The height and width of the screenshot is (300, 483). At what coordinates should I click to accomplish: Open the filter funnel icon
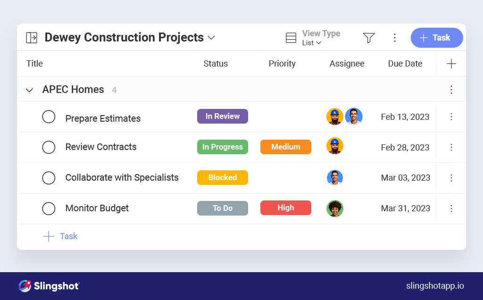pos(369,38)
